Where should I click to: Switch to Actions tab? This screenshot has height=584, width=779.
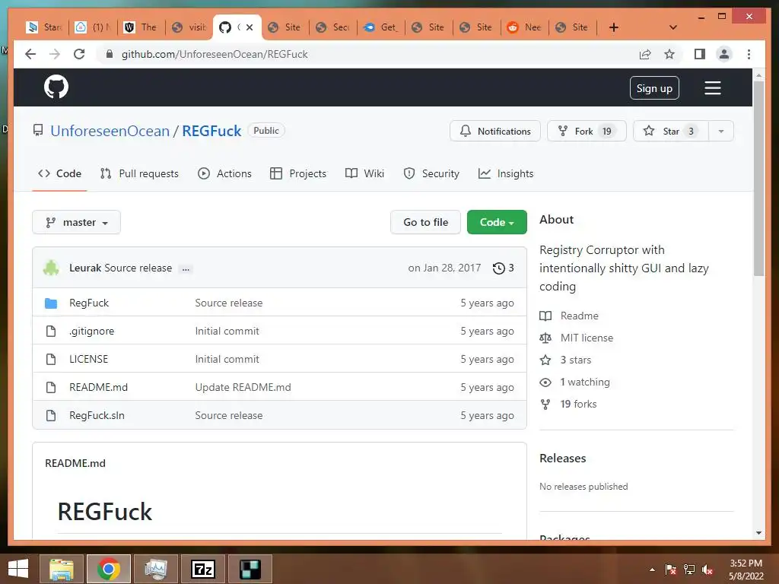tap(224, 174)
